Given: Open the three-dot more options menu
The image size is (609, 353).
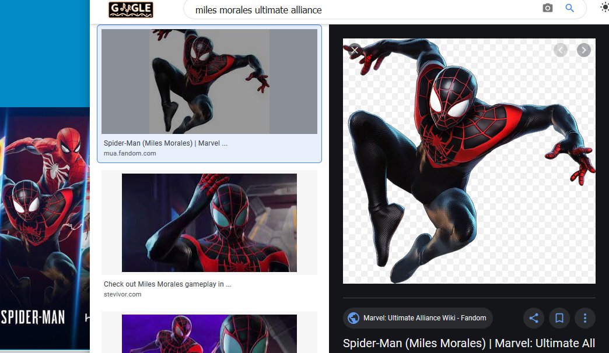Looking at the screenshot, I should click(x=584, y=318).
